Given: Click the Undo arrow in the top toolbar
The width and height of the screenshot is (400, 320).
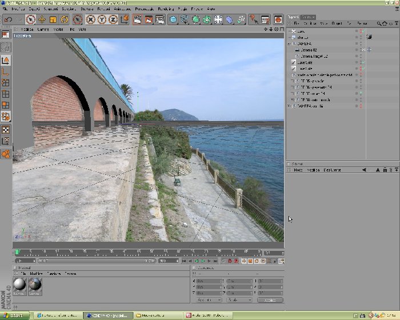Looking at the screenshot, I should click(8, 19).
